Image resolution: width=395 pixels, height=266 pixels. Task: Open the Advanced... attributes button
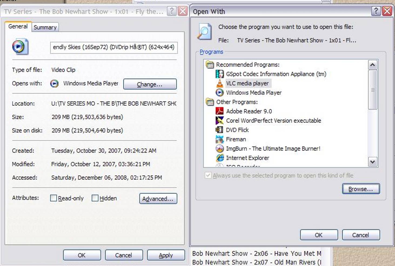tap(158, 199)
